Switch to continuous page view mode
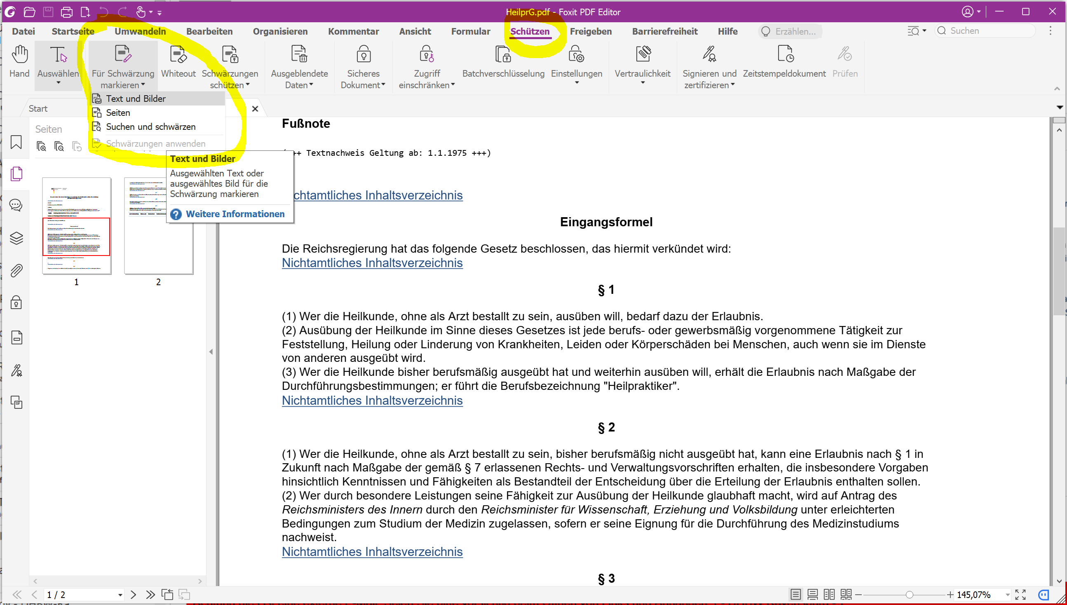The height and width of the screenshot is (605, 1067). coord(812,595)
